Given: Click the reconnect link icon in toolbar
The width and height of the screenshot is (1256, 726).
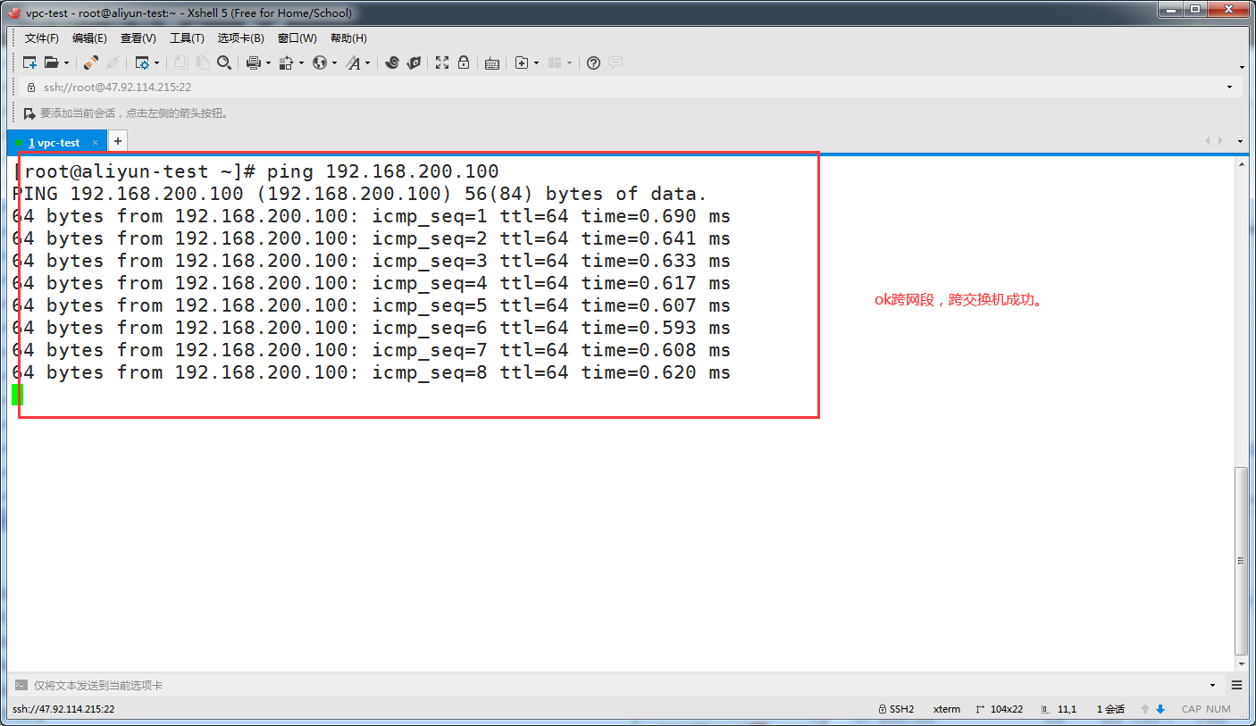Looking at the screenshot, I should click(x=91, y=63).
